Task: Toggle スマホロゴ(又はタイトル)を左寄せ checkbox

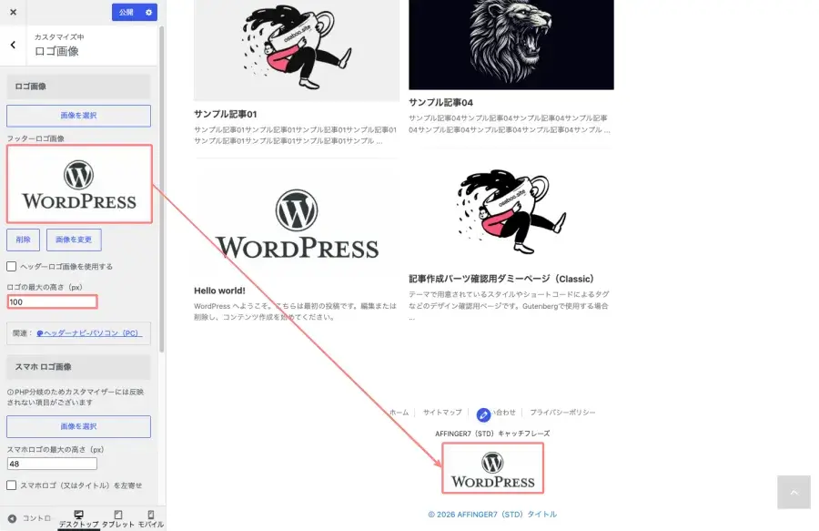Action: [12, 485]
